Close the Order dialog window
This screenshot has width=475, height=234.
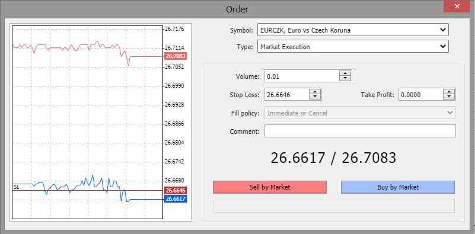tap(457, 7)
